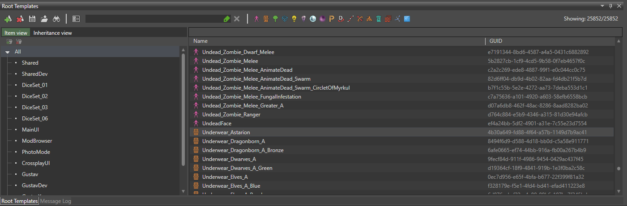Toggle the pink character filter icon

coord(256,19)
